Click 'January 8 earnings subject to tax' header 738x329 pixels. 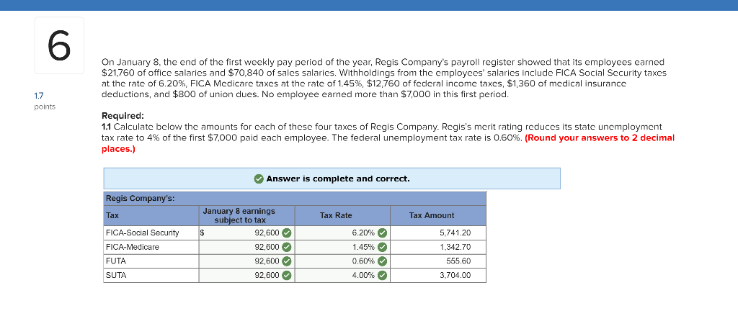click(x=239, y=216)
